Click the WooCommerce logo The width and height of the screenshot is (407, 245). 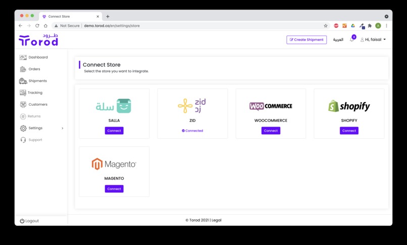pyautogui.click(x=271, y=106)
